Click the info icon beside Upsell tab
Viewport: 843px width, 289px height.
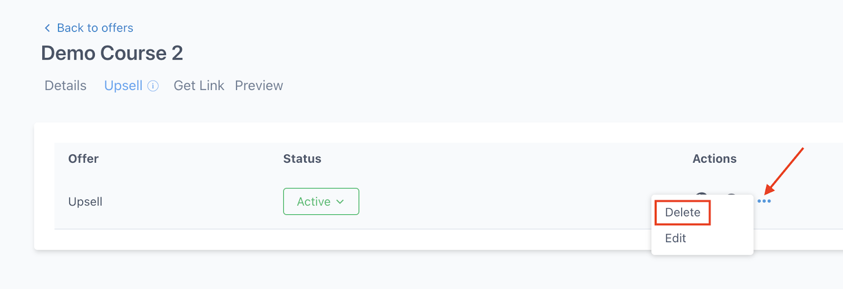pos(153,86)
